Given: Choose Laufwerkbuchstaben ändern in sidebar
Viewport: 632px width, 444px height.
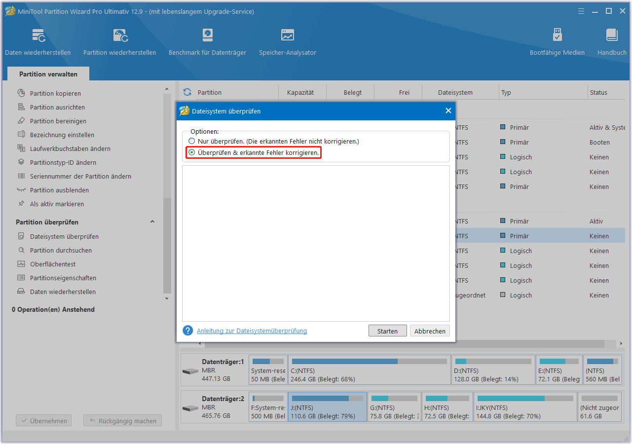Looking at the screenshot, I should pyautogui.click(x=70, y=148).
